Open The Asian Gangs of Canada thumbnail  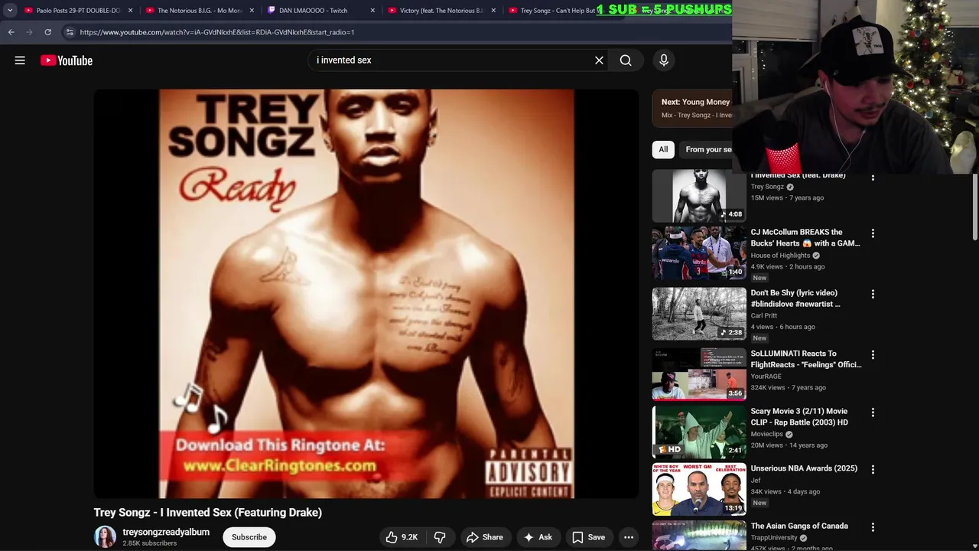click(699, 536)
